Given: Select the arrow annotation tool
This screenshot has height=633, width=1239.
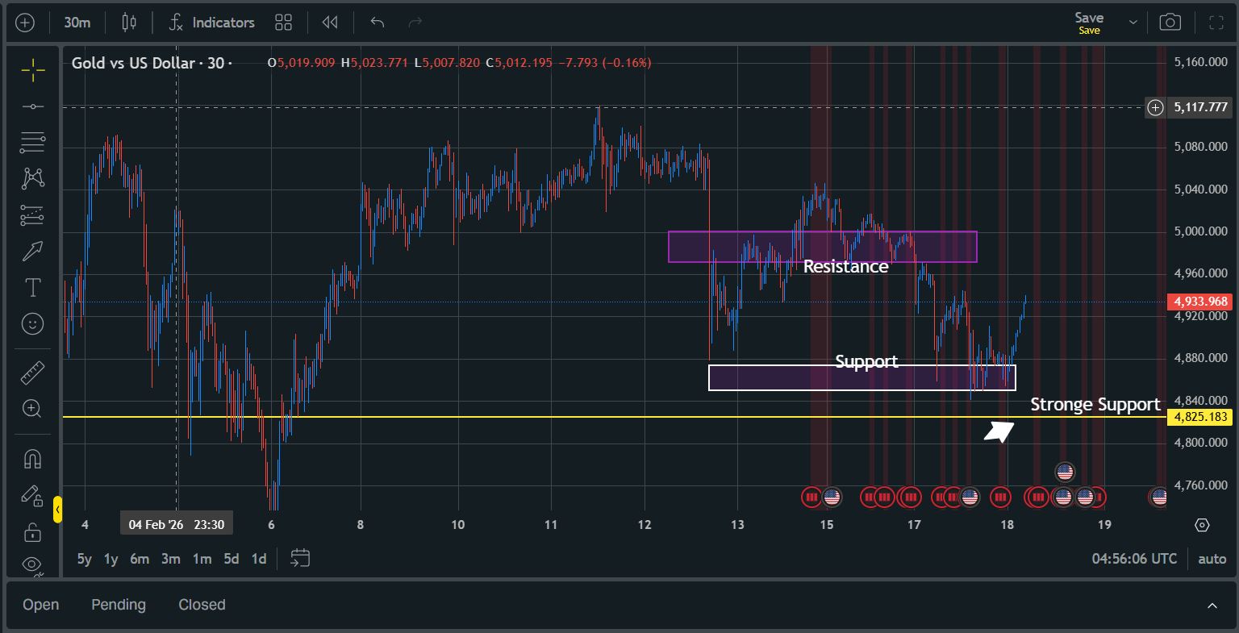Looking at the screenshot, I should [x=33, y=251].
